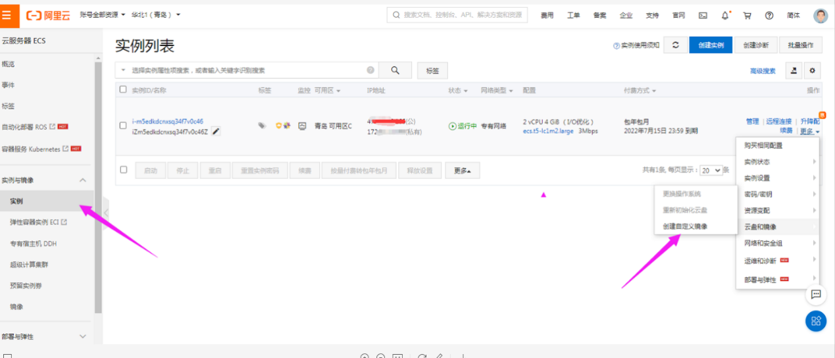
Task: Collapse the 实例与镜像 sidebar section
Action: (83, 180)
